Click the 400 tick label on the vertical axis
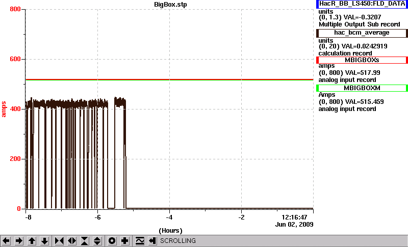This screenshot has height=247, width=408. pos(15,109)
